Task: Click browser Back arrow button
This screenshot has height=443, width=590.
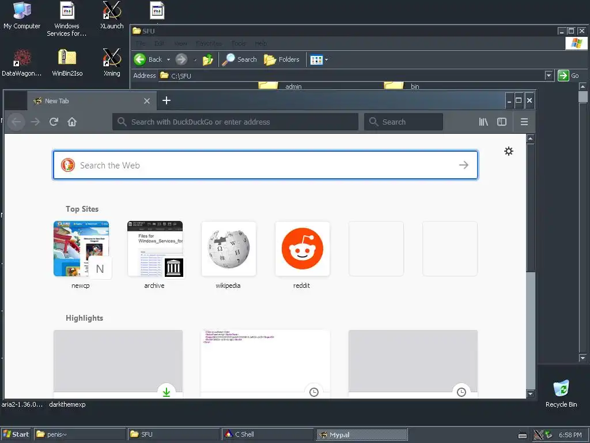Action: click(x=16, y=122)
